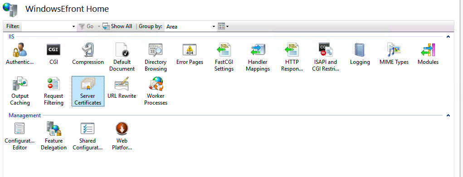
Task: Open the Group by Area dropdown
Action: 190,27
